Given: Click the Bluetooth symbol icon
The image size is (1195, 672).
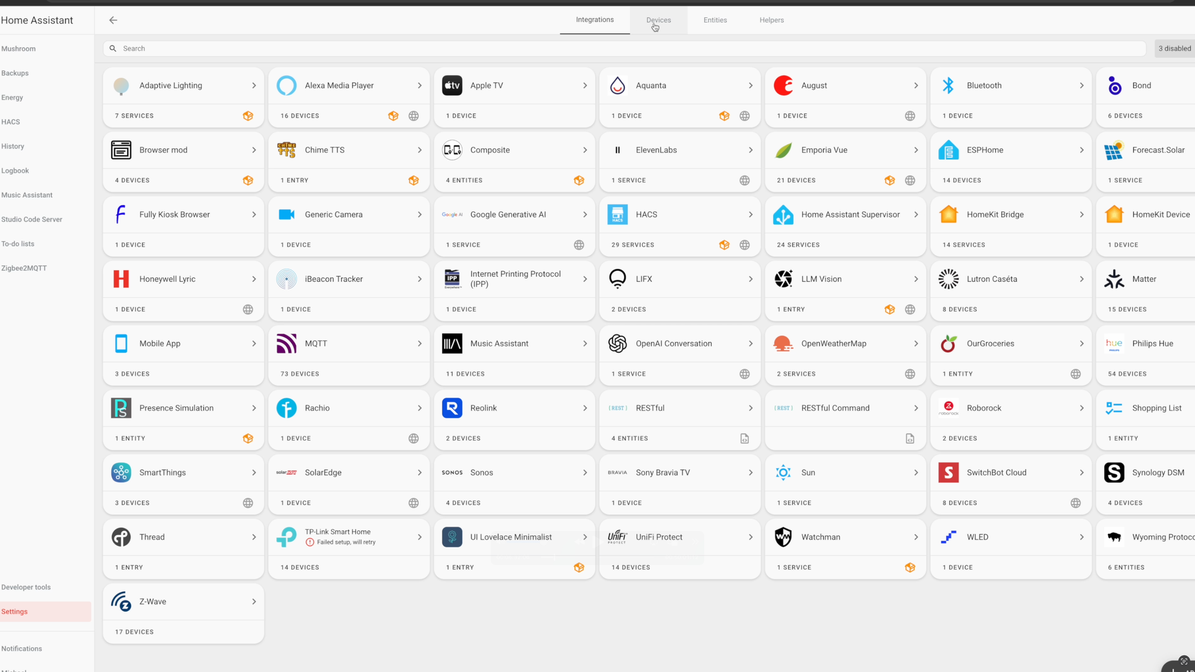Looking at the screenshot, I should tap(949, 85).
